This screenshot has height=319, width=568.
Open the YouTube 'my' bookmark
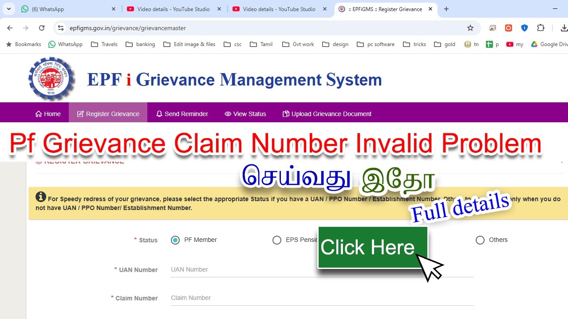(x=515, y=44)
